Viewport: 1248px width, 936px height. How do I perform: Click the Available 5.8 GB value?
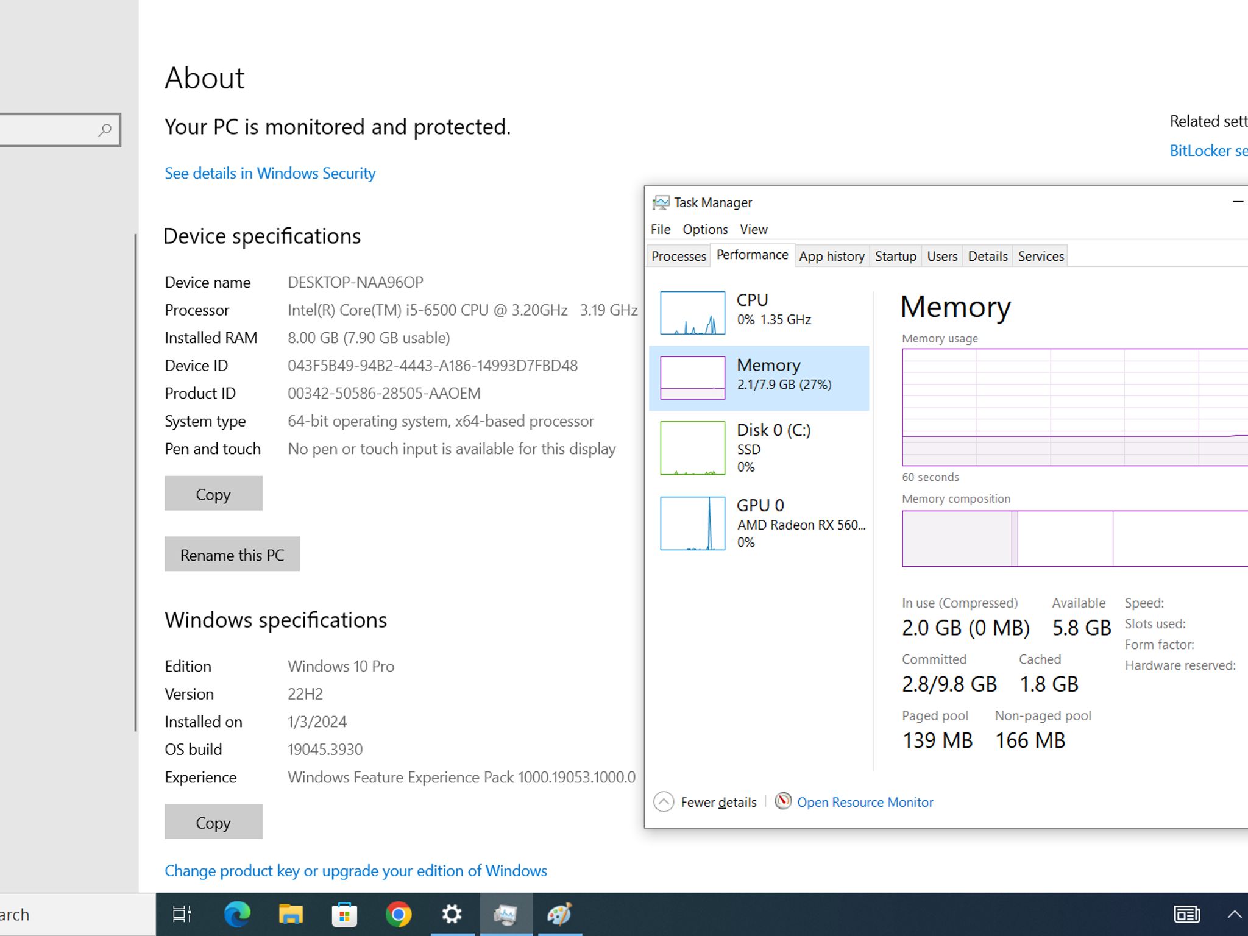1082,628
